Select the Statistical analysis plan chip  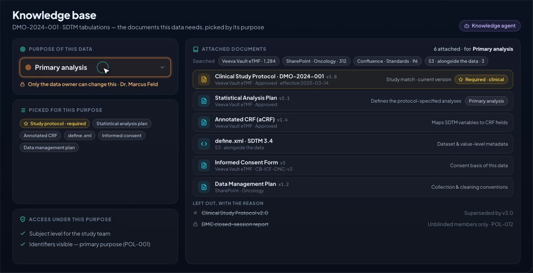[x=122, y=124]
